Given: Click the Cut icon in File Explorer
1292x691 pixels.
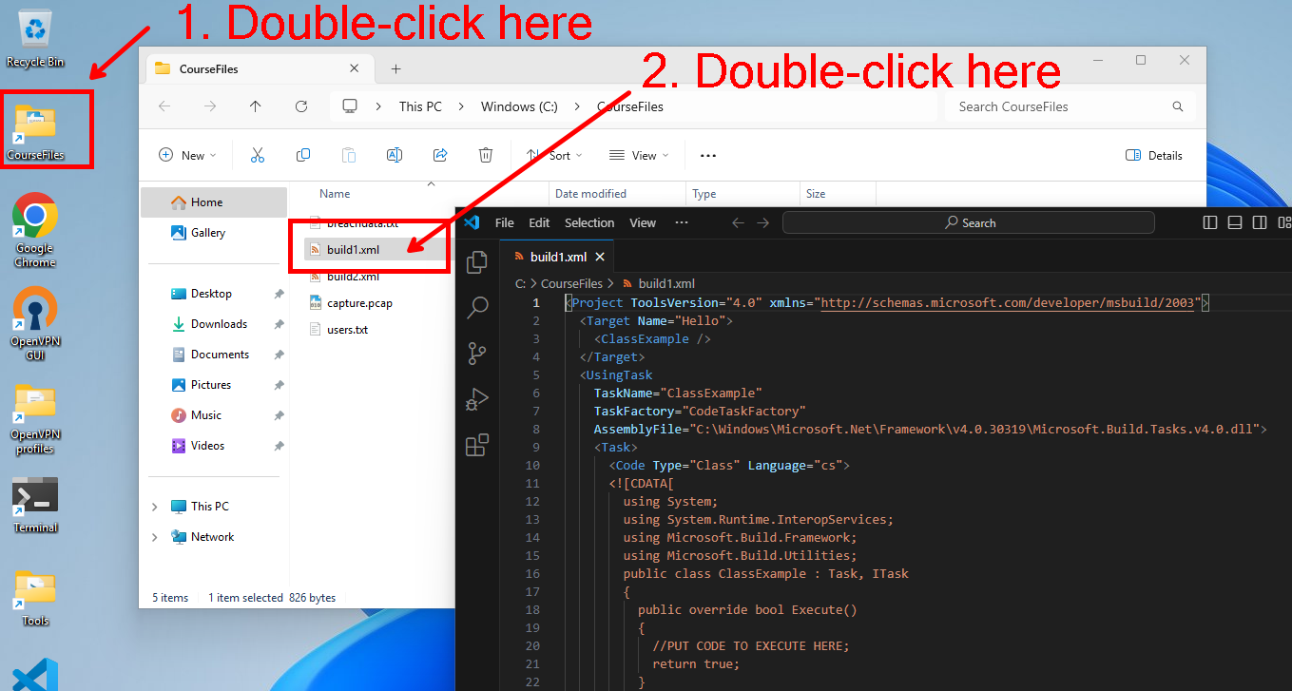Looking at the screenshot, I should (257, 155).
